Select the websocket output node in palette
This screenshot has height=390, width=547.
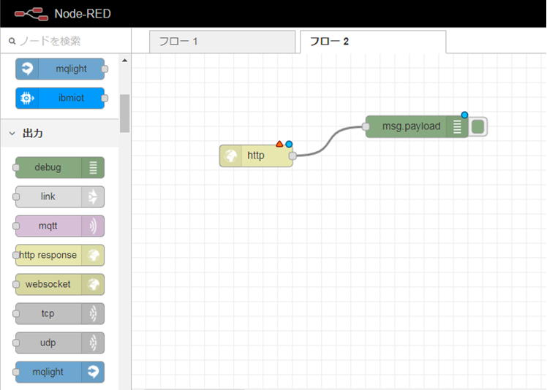pos(60,285)
